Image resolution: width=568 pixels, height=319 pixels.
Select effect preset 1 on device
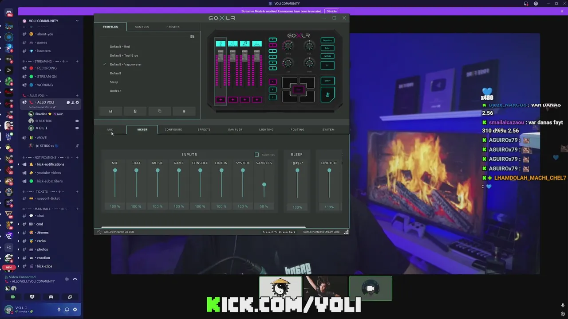[x=272, y=40]
